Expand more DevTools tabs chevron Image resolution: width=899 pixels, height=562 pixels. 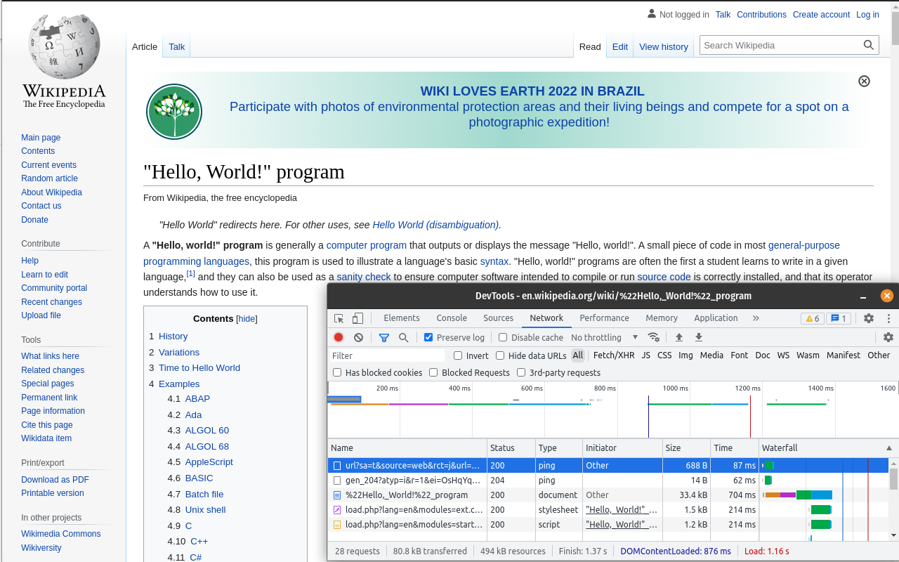coord(756,318)
